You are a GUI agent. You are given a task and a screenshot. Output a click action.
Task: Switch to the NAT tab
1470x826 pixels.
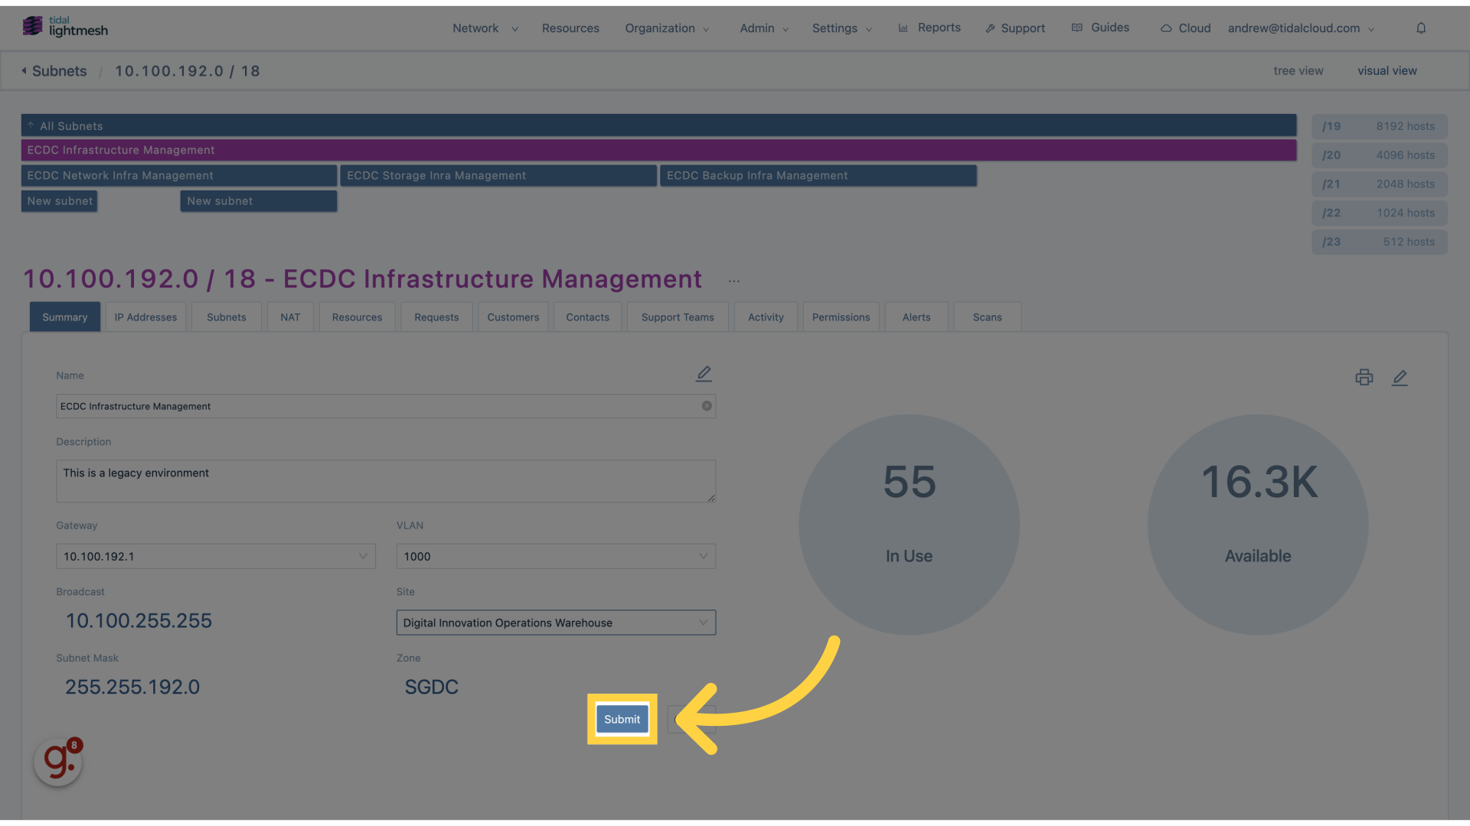290,317
